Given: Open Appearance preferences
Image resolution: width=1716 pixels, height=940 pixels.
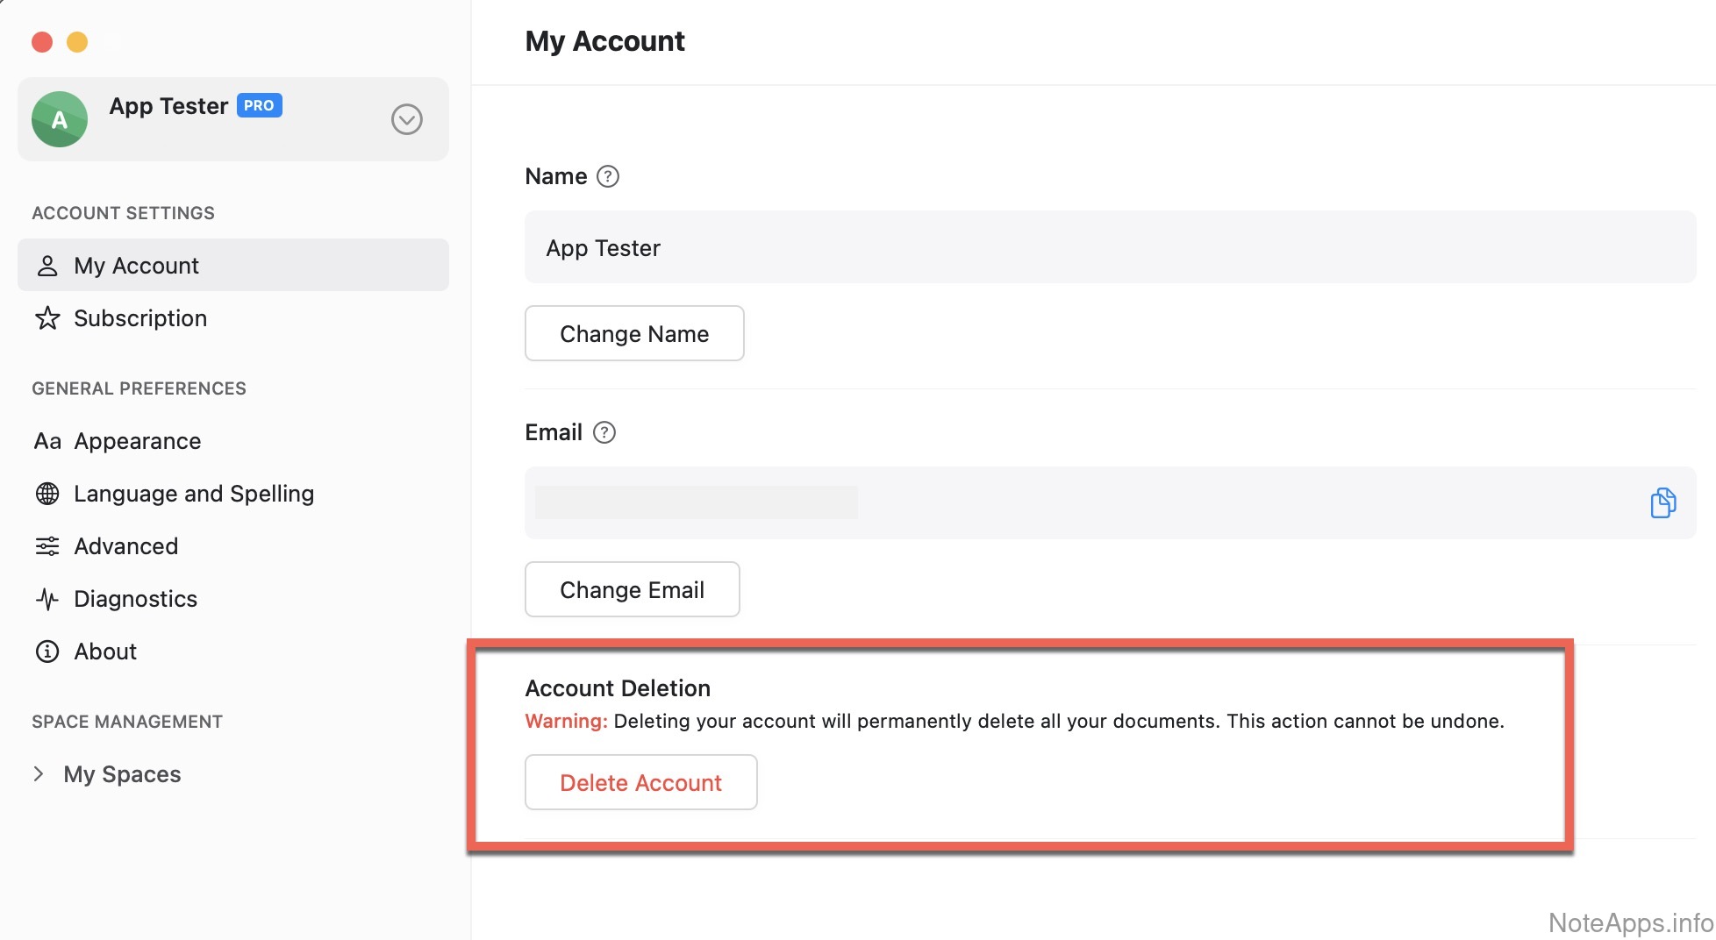Looking at the screenshot, I should [138, 441].
